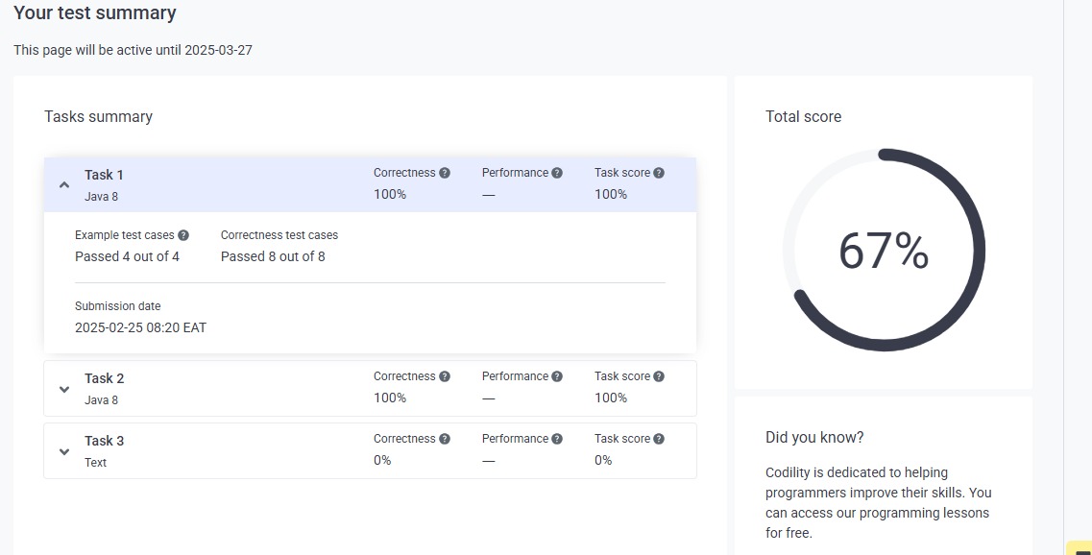This screenshot has height=555, width=1092.
Task: Click the 'Submission date' label
Action: tap(118, 305)
